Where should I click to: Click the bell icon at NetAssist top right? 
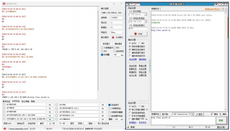[x=226, y=9]
